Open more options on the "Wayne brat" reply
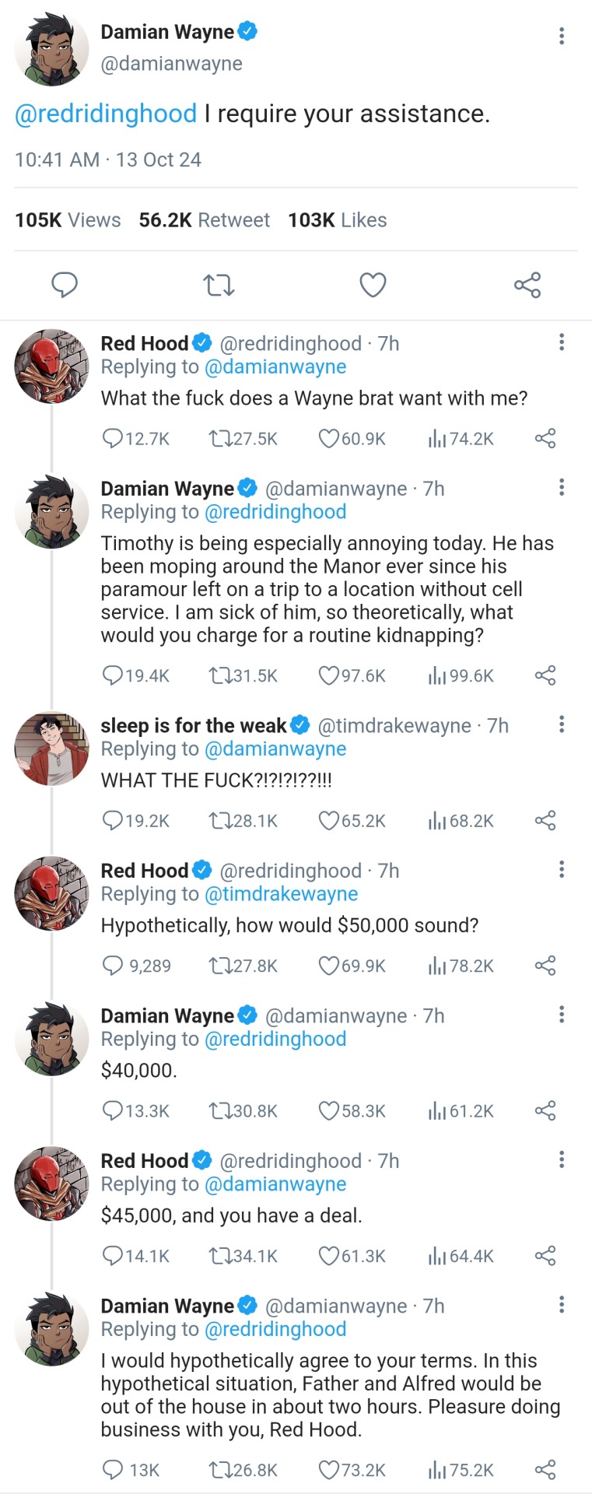Viewport: 592px width, 1494px height. coord(562,342)
